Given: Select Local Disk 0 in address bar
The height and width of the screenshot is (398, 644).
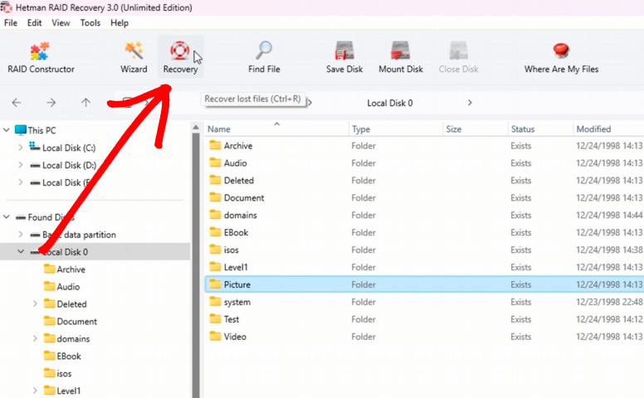Looking at the screenshot, I should click(x=389, y=103).
